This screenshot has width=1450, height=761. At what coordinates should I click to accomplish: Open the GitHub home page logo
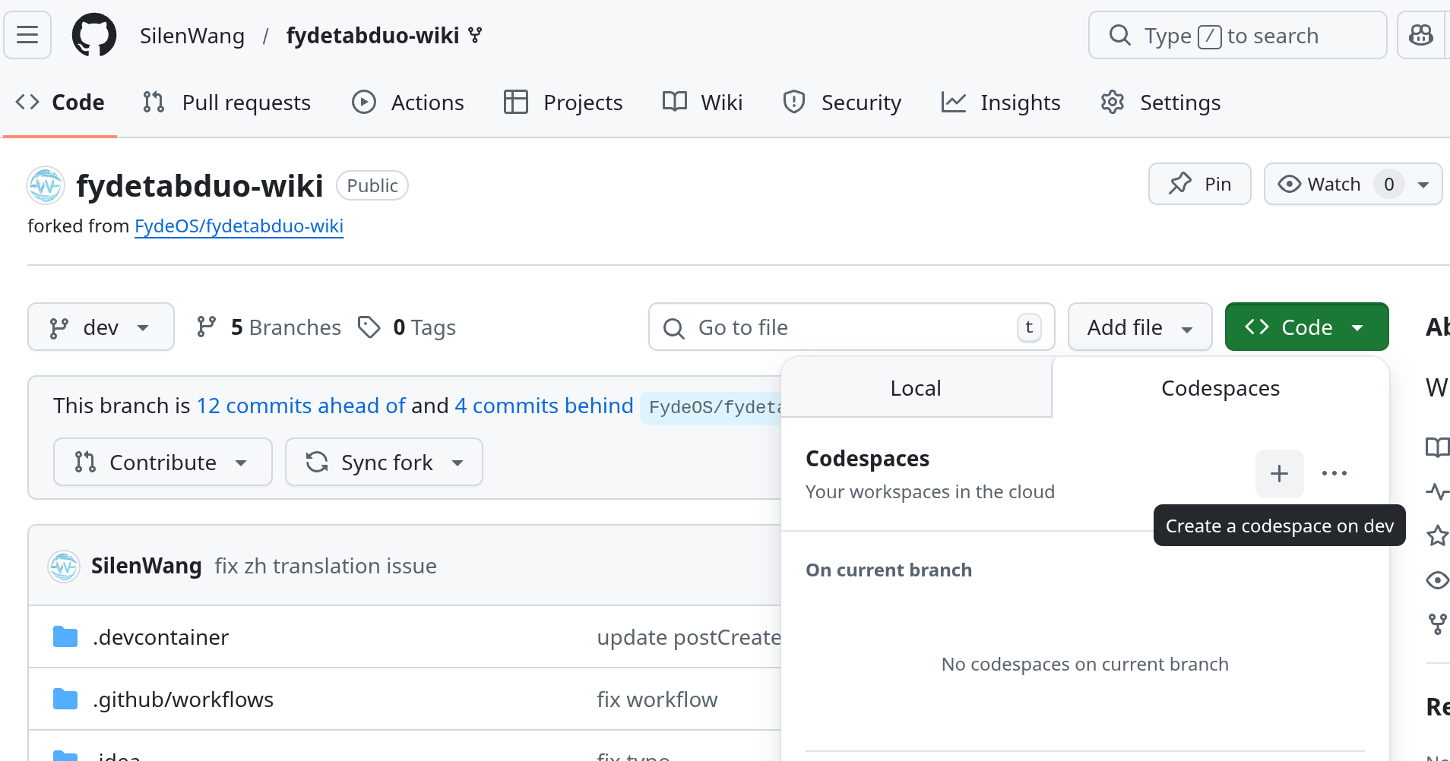point(93,34)
